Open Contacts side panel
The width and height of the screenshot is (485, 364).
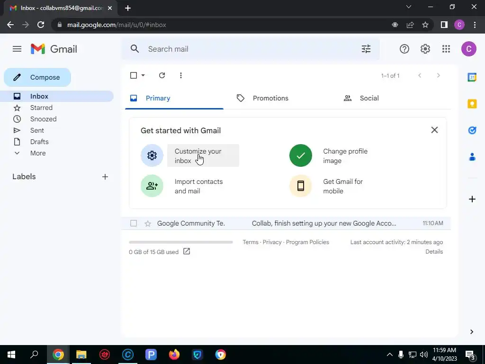(472, 157)
